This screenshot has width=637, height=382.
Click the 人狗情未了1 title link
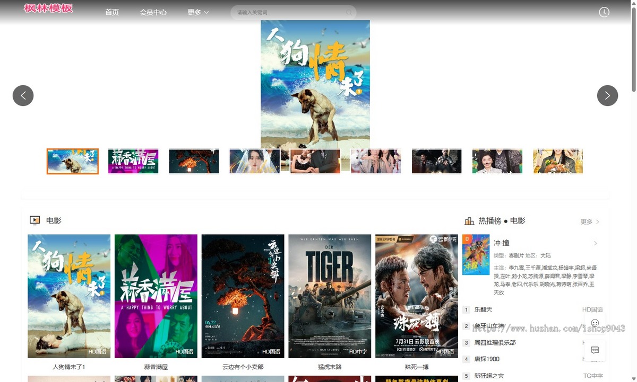[69, 367]
